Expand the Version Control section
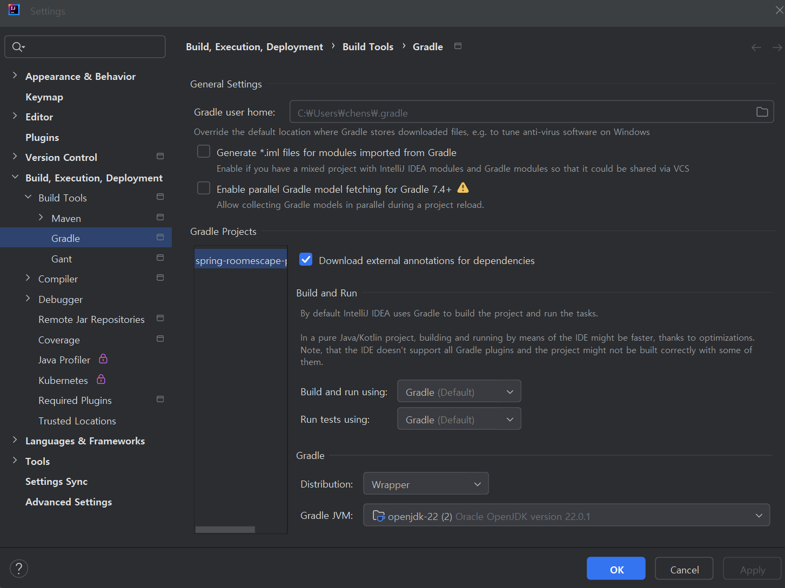The image size is (785, 588). 15,157
